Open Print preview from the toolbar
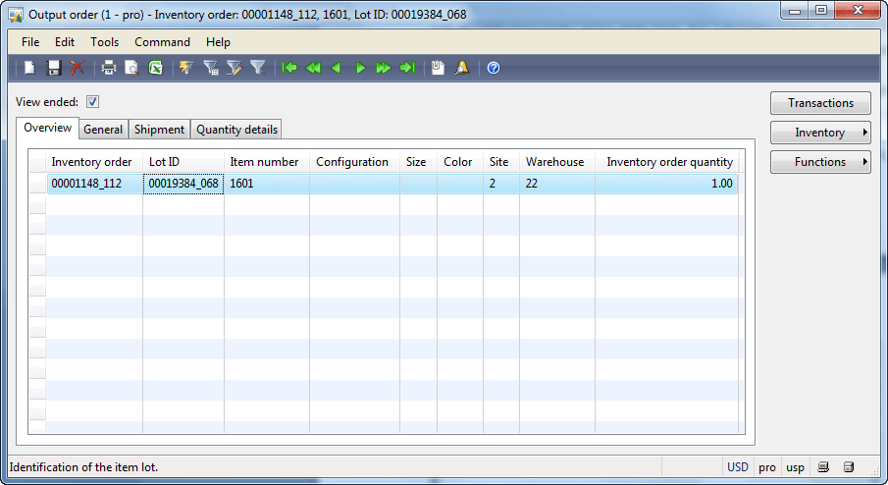The height and width of the screenshot is (485, 888). click(x=131, y=68)
